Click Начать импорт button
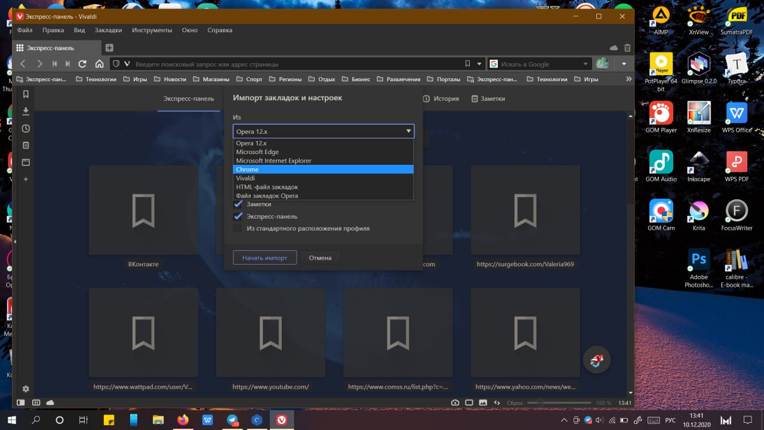Image resolution: width=764 pixels, height=430 pixels. (x=264, y=258)
